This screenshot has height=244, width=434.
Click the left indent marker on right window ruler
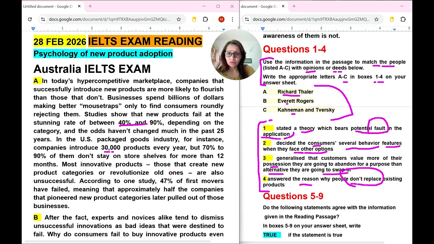click(x=263, y=29)
